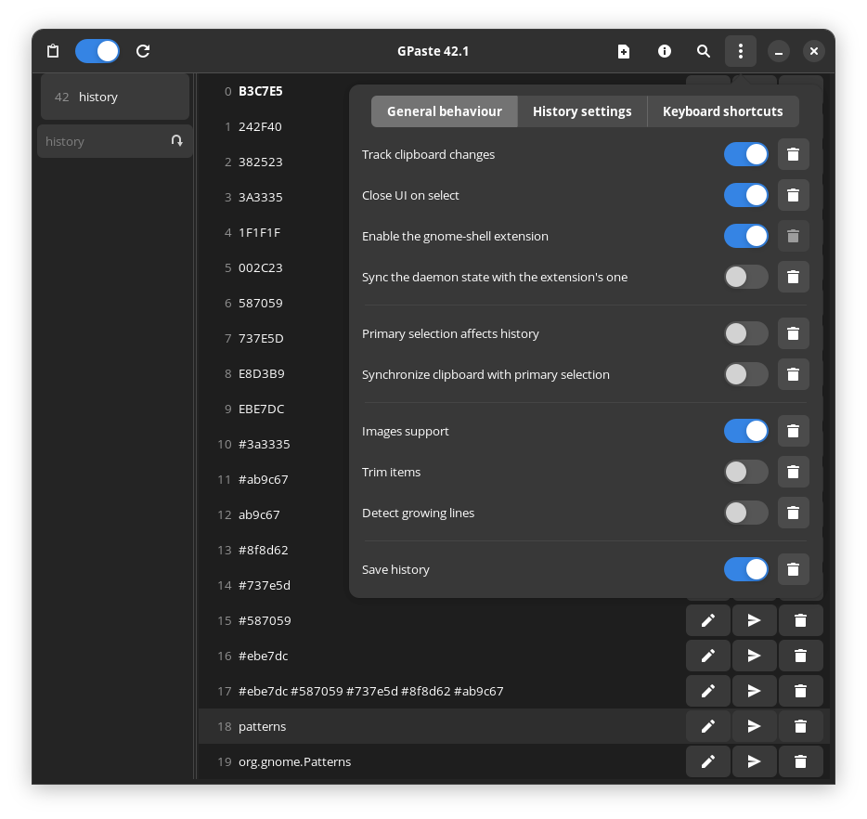Select the 242F40 clipboard item

point(260,126)
